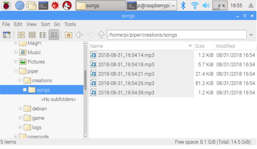Select the debian folder in tree

39,109
